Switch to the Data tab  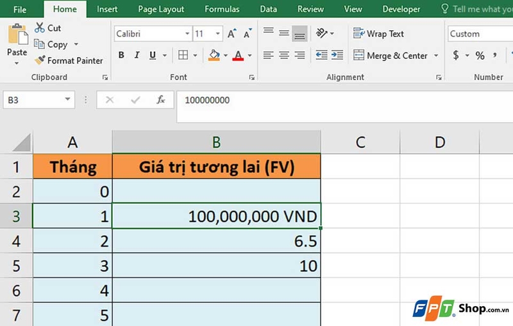pos(268,9)
